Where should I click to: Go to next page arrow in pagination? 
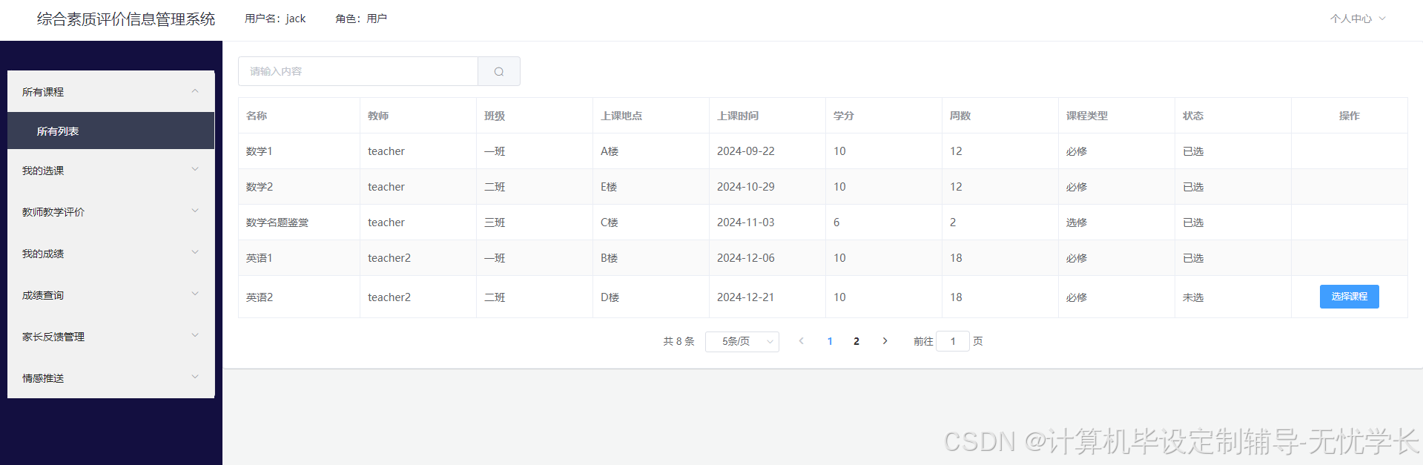pyautogui.click(x=885, y=341)
